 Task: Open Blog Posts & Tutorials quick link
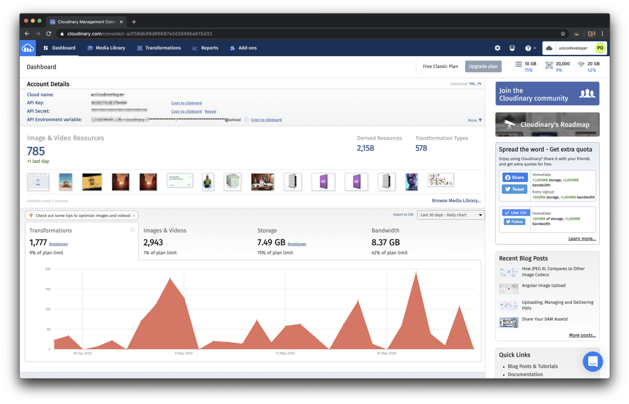(533, 367)
